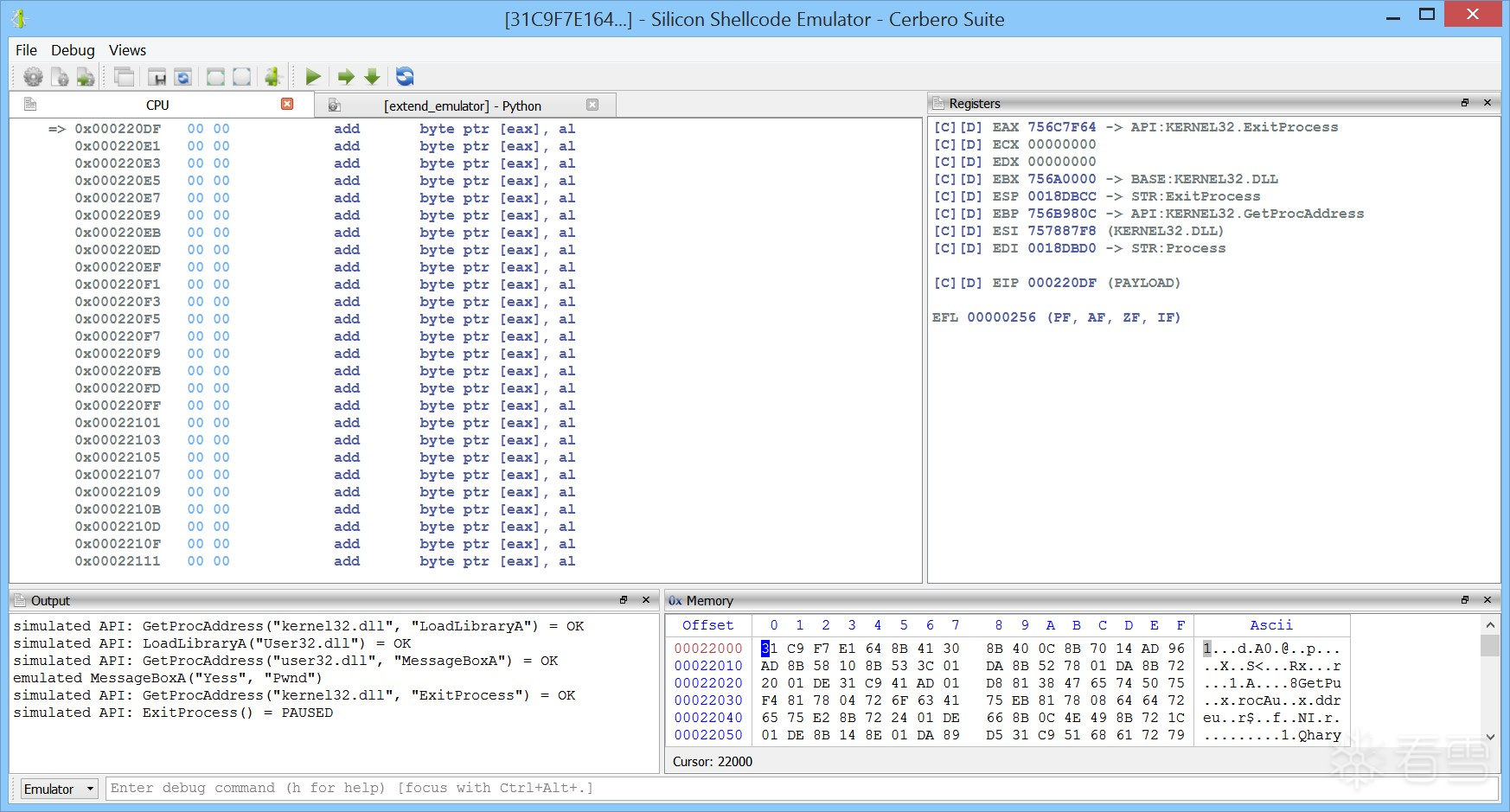Click the blue circular-arrows restart icon
The height and width of the screenshot is (812, 1510).
coord(405,77)
